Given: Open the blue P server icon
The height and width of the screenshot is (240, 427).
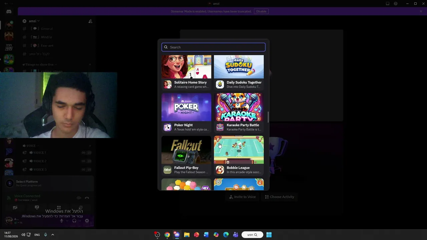Looking at the screenshot, I should [9, 152].
